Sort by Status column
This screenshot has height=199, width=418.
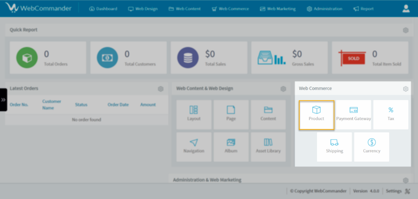(81, 105)
